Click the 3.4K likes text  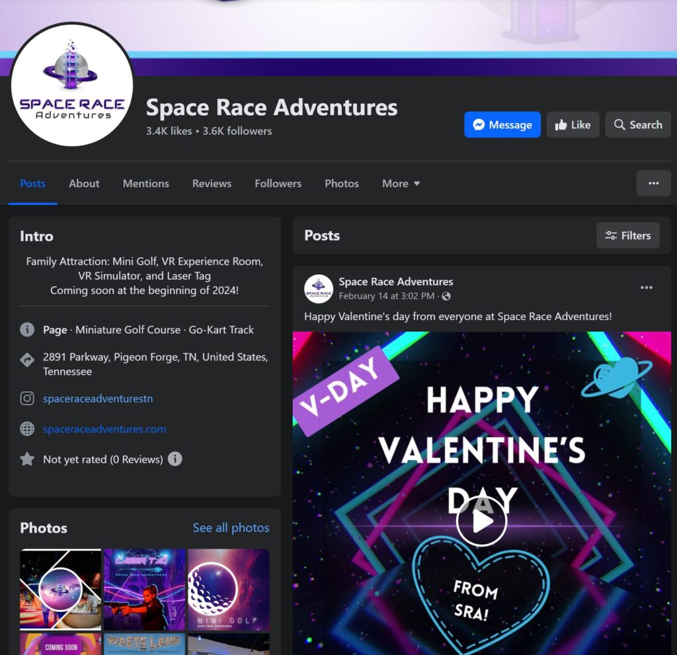(x=169, y=132)
